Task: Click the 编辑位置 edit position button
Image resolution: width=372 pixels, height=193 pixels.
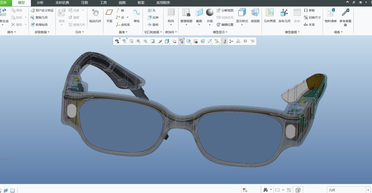Action: tap(225, 25)
